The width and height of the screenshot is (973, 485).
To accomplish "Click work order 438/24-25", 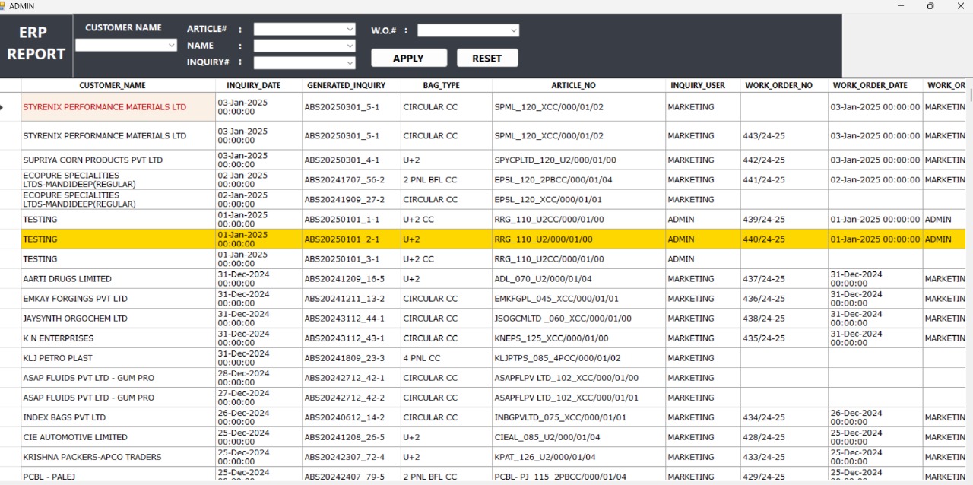I will coord(784,319).
